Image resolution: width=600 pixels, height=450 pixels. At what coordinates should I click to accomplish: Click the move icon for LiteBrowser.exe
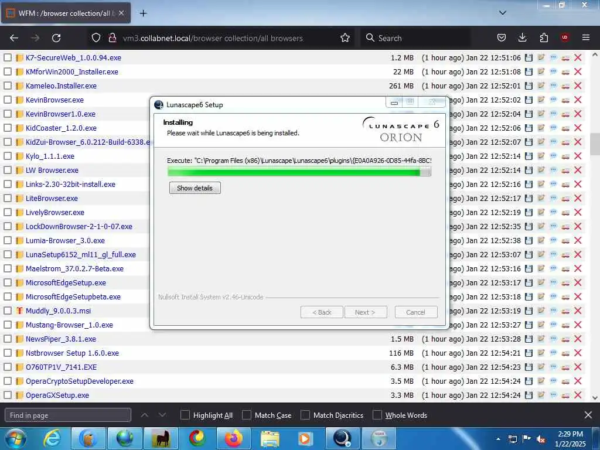coord(565,198)
